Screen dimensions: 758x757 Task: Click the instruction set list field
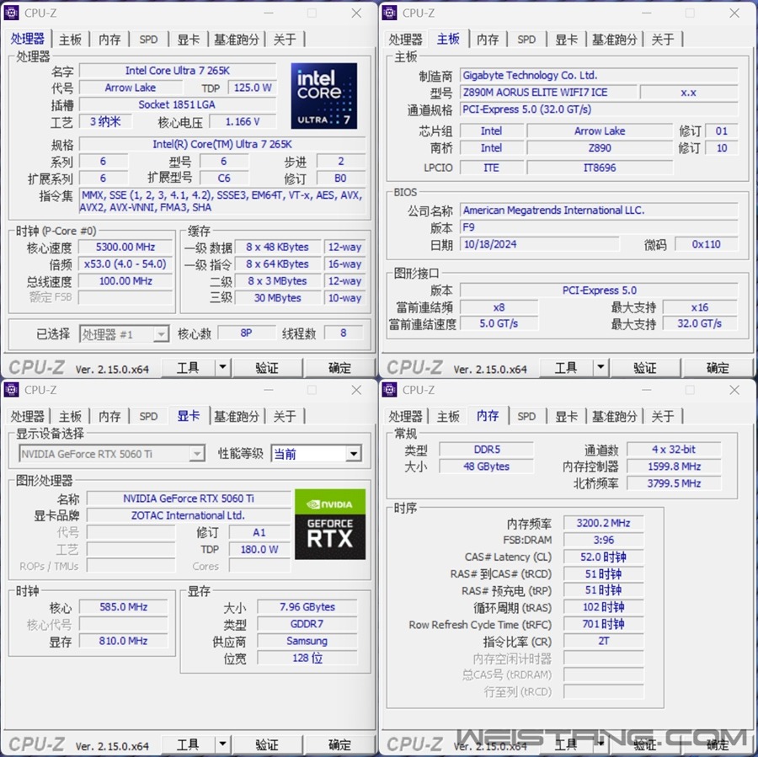pyautogui.click(x=222, y=201)
